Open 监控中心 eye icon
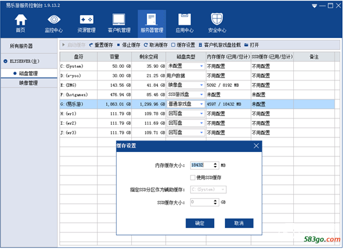This screenshot has width=344, height=249. click(x=54, y=23)
